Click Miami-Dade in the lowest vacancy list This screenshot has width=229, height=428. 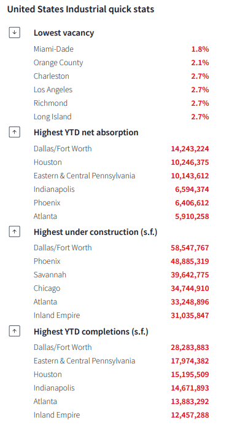click(x=53, y=49)
